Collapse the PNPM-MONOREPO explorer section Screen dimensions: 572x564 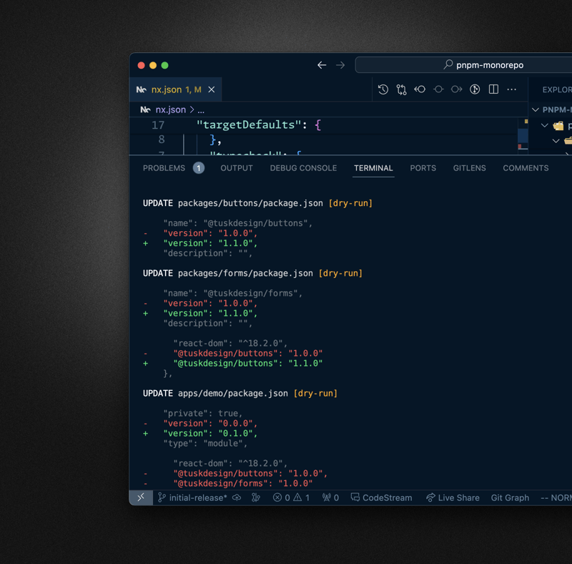536,110
